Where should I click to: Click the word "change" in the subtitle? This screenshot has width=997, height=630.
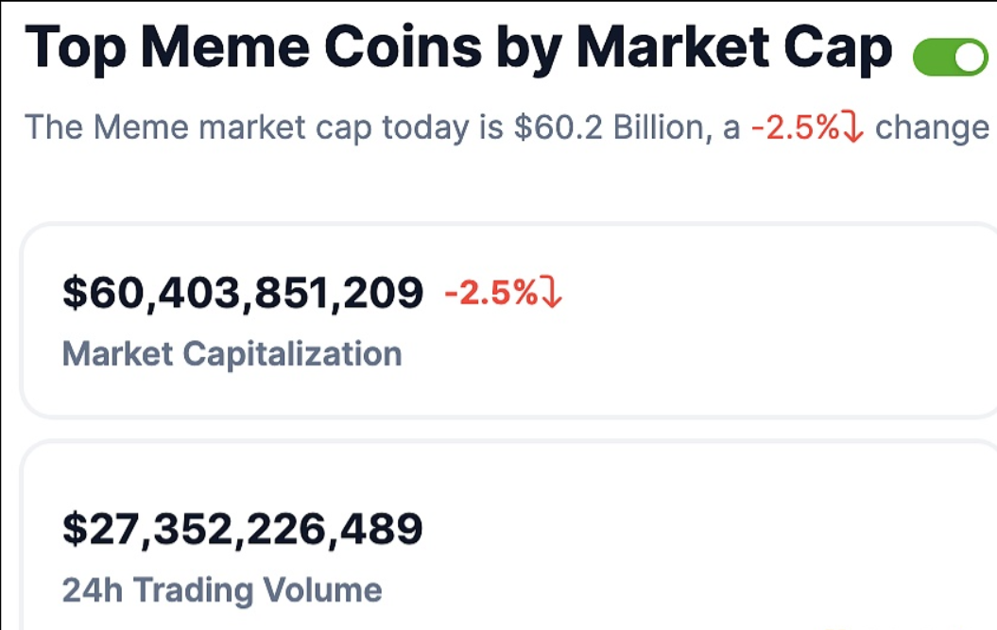point(931,128)
